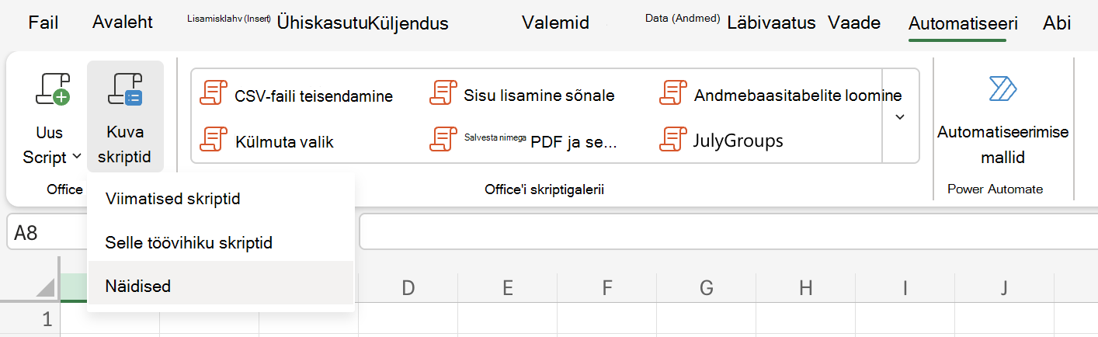1098x337 pixels.
Task: Switch to the Avaleht tab
Action: pyautogui.click(x=123, y=23)
